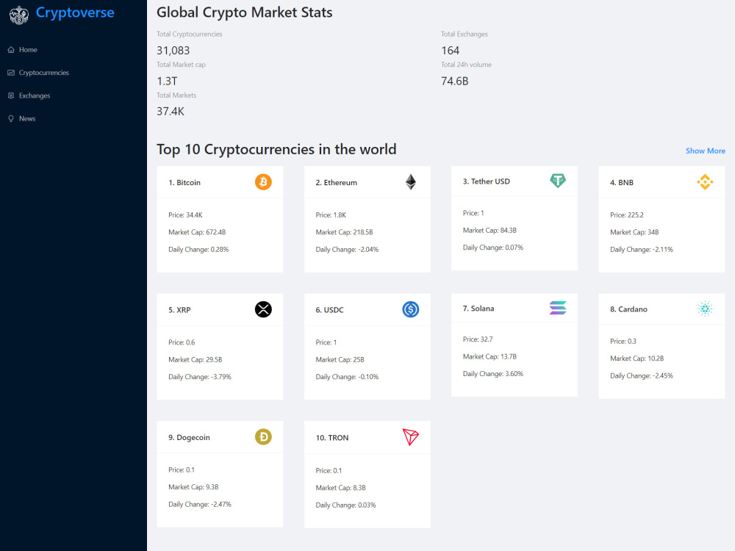Select the 10. TRON card title
The height and width of the screenshot is (551, 735).
(x=332, y=438)
